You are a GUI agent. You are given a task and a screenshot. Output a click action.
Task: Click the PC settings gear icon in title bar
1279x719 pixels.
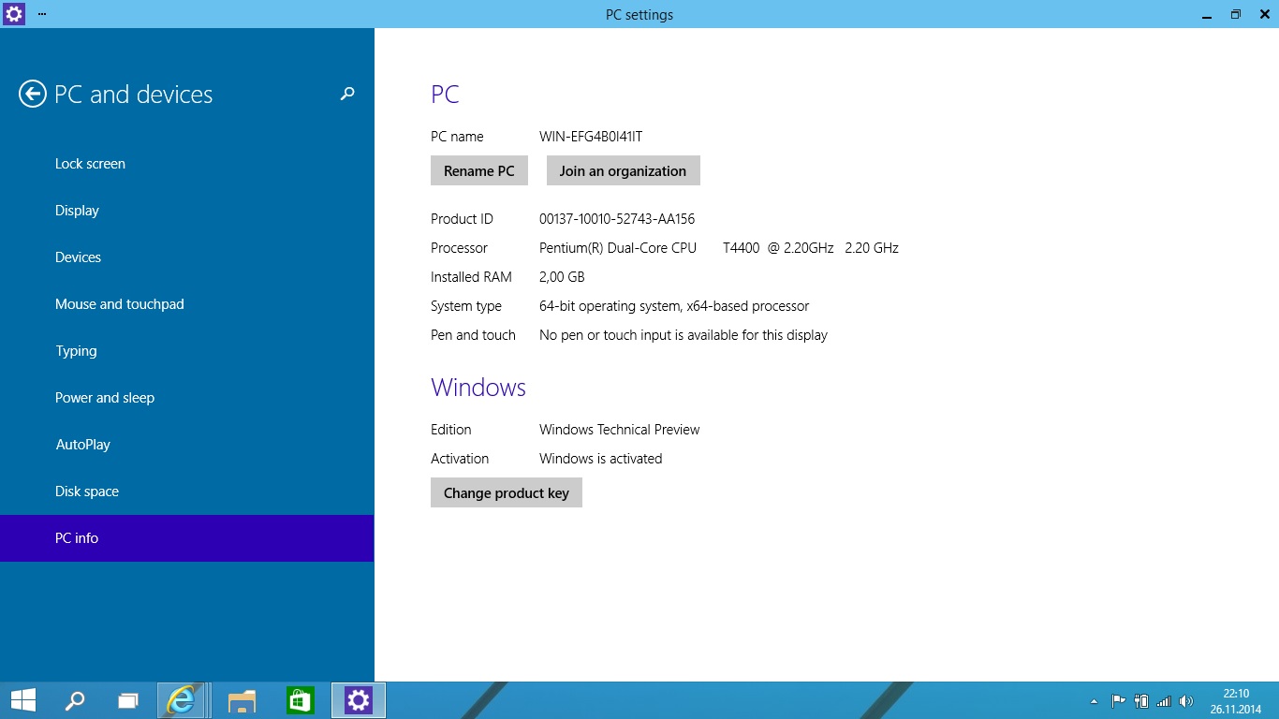pos(14,14)
